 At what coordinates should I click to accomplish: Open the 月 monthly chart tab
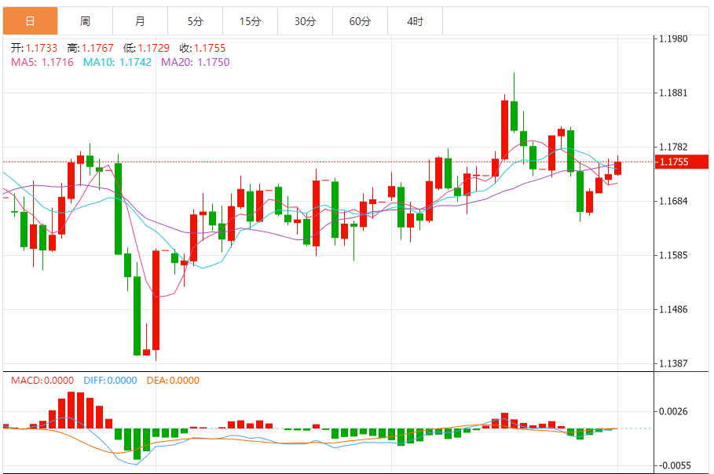click(141, 21)
